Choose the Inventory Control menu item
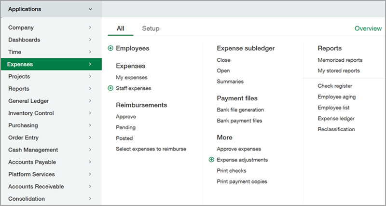The image size is (386, 206). 31,113
